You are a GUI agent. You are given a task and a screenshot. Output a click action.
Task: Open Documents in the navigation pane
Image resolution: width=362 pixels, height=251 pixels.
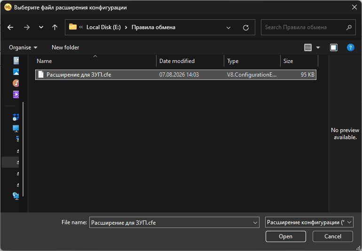pyautogui.click(x=16, y=61)
